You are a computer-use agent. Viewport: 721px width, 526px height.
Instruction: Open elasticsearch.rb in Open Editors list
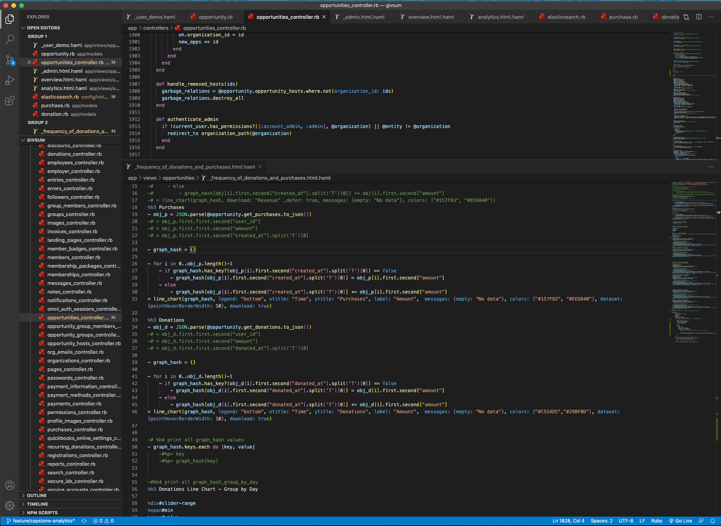coord(70,97)
